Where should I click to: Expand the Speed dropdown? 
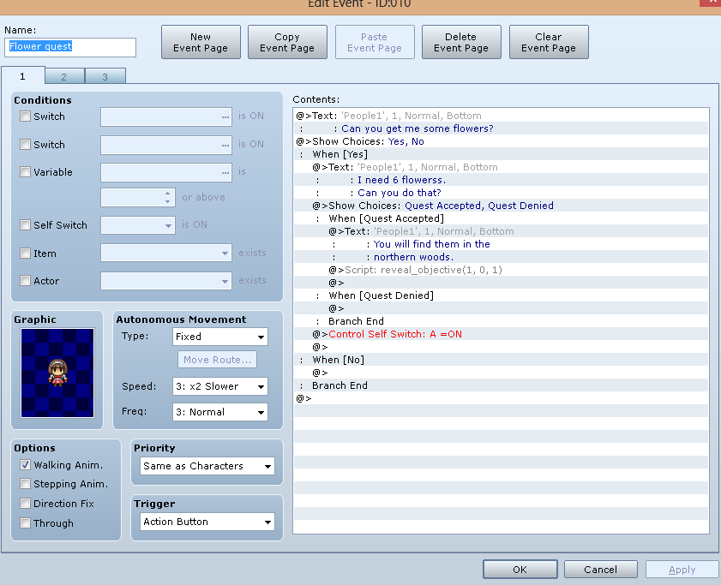[x=220, y=386]
